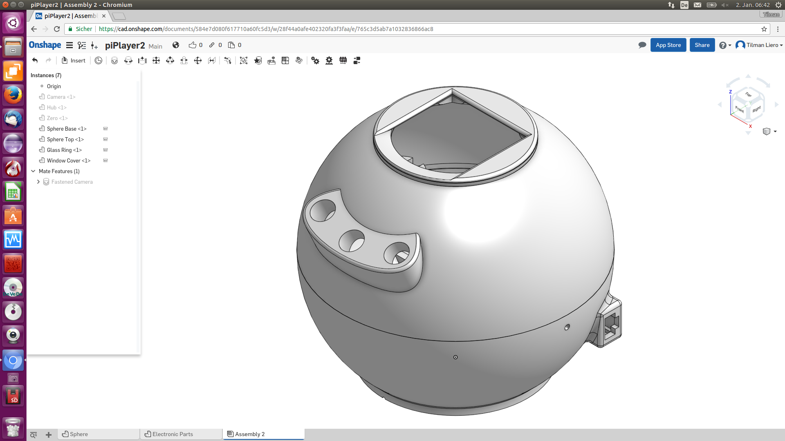
Task: Click the four-square grid toolbar icon
Action: (285, 60)
